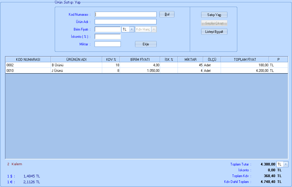Screen dimensions: 292x187
Task: Click the Toplam Kdv value 368,40
Action: (x=270, y=176)
